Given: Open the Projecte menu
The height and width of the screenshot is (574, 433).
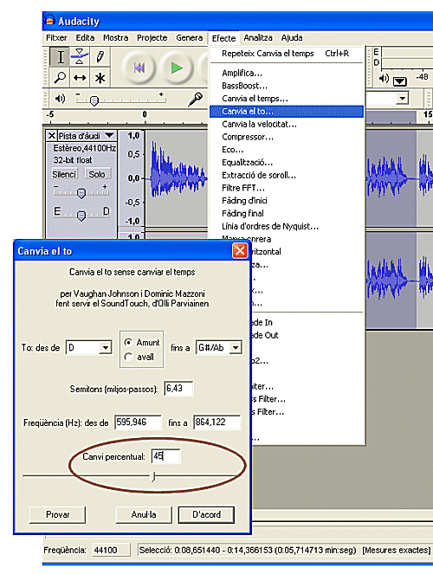Looking at the screenshot, I should click(152, 38).
